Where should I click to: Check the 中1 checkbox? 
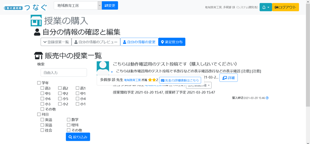pyautogui.click(x=77, y=93)
